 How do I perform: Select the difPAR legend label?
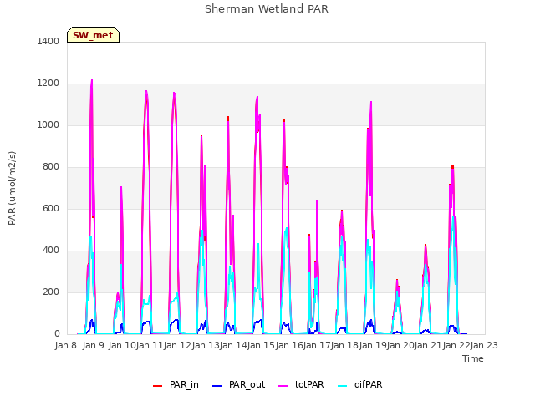368,384
